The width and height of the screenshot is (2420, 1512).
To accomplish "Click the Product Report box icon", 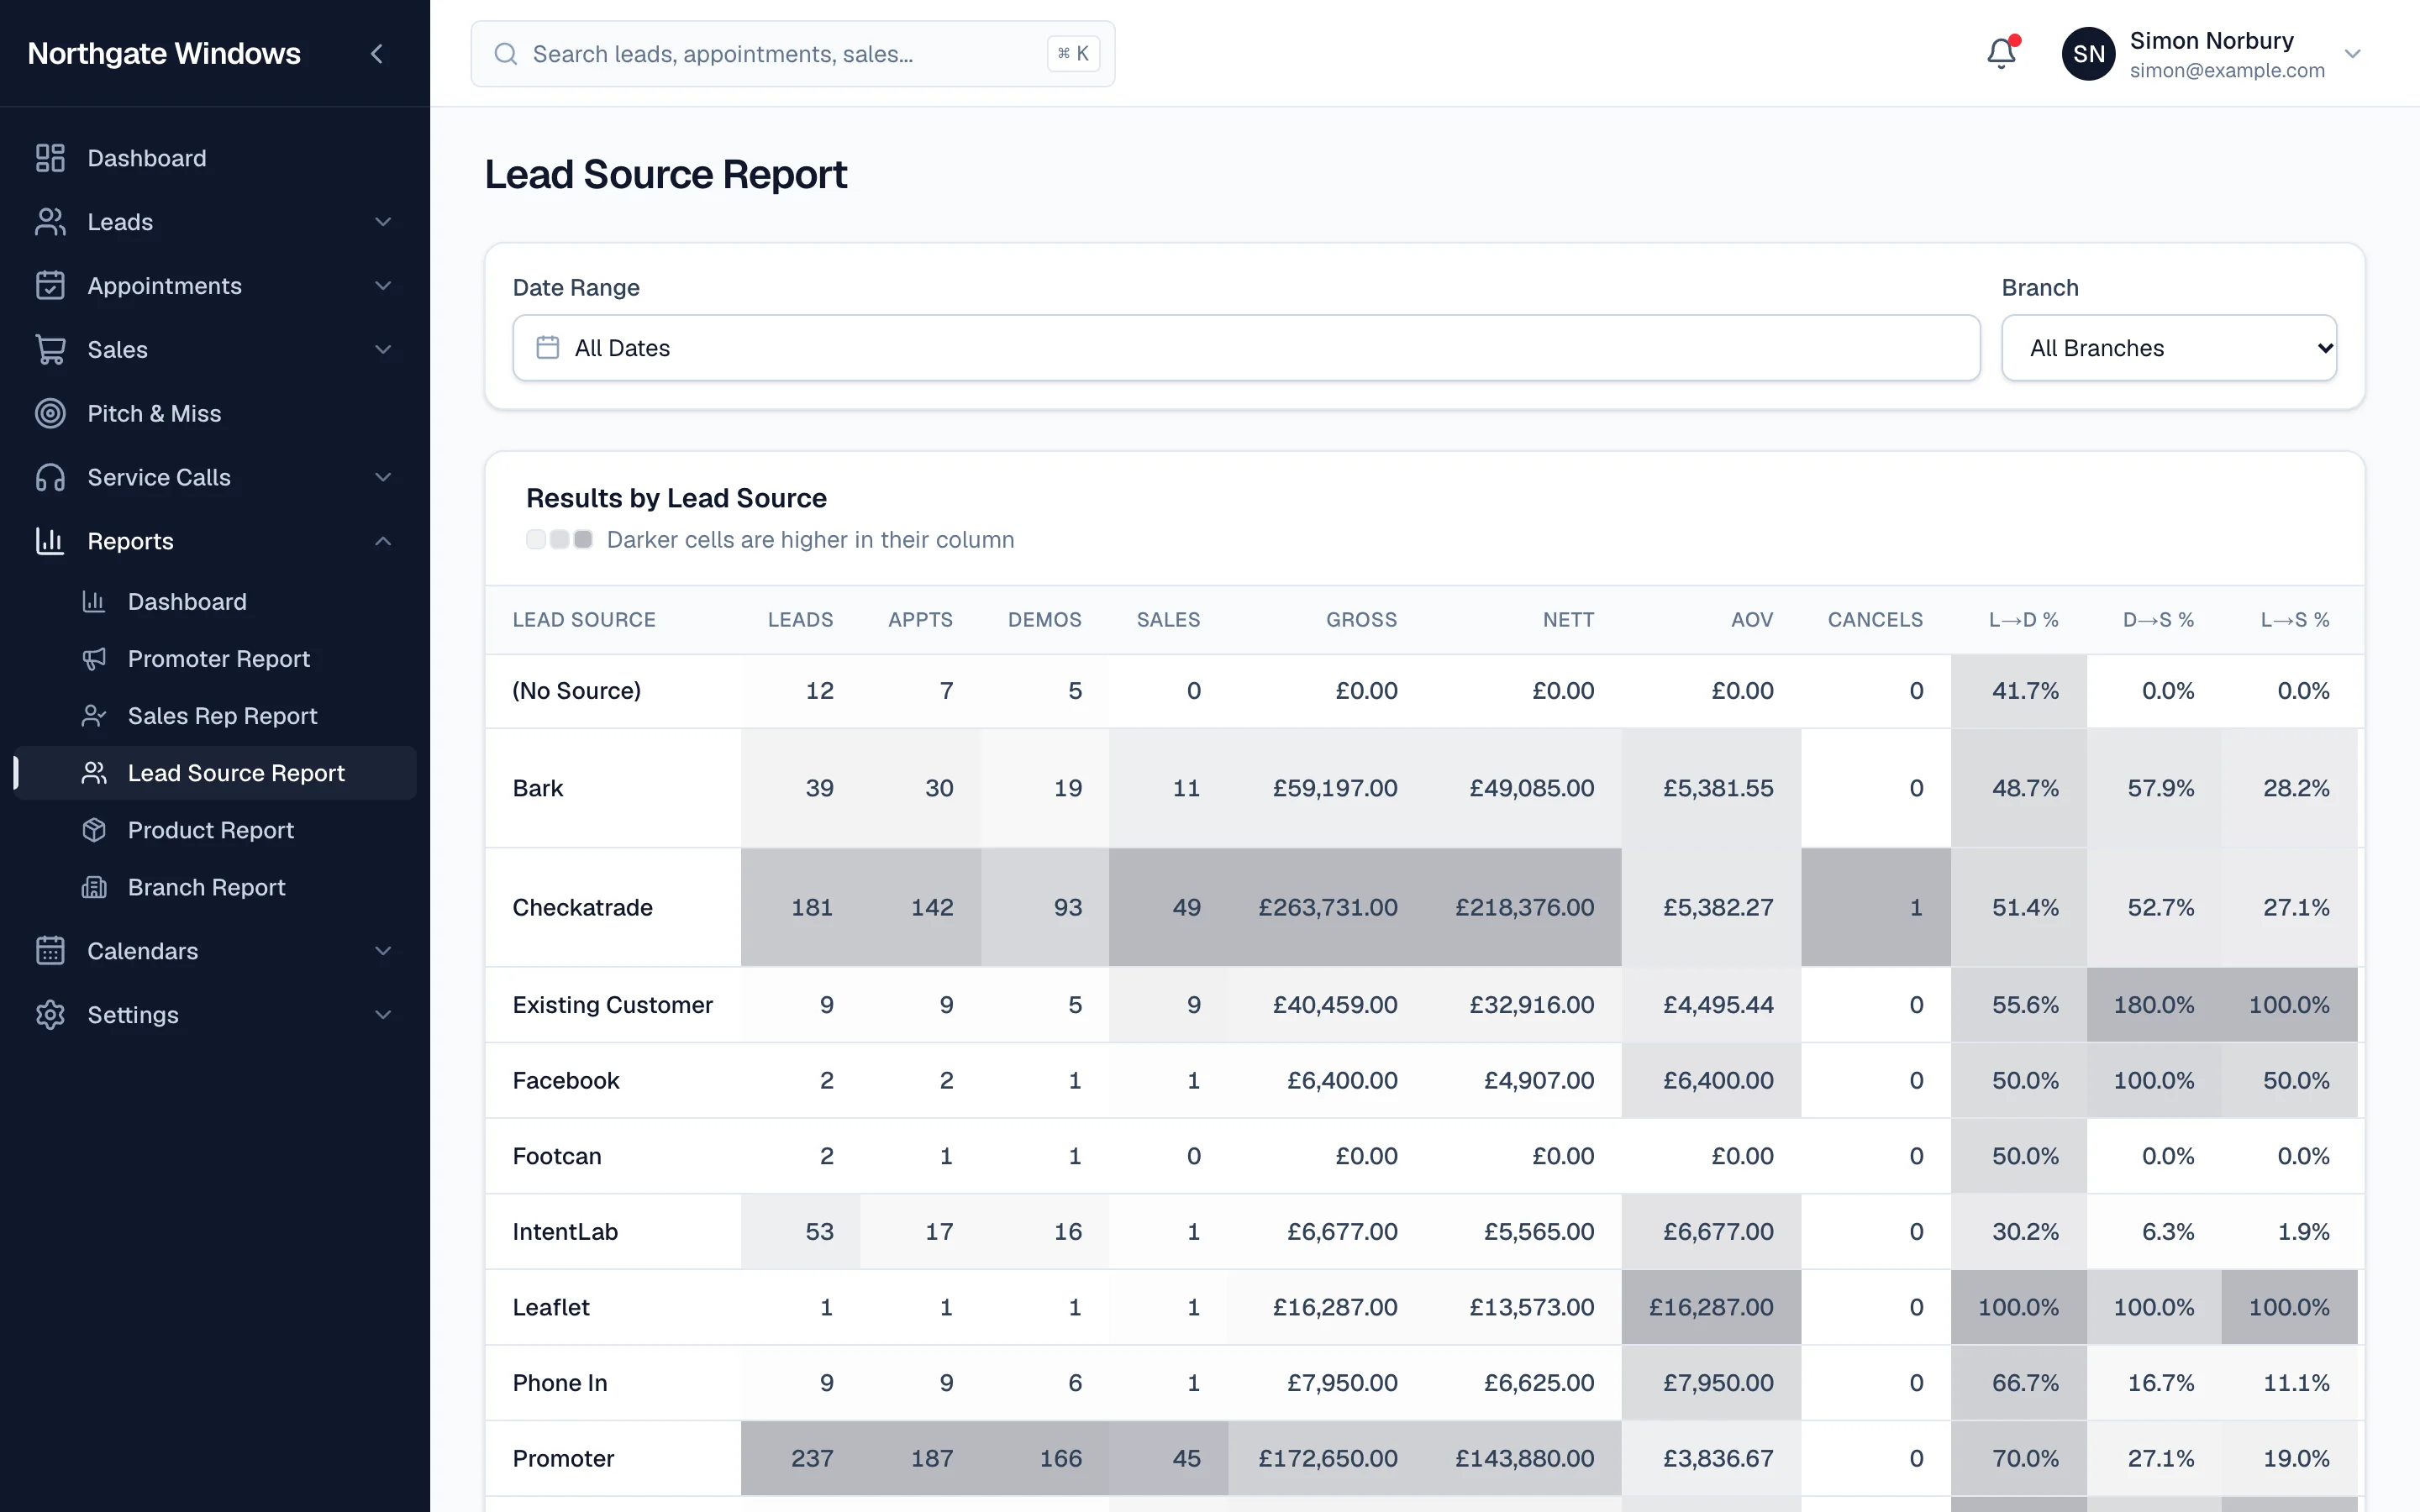I will pos(94,830).
